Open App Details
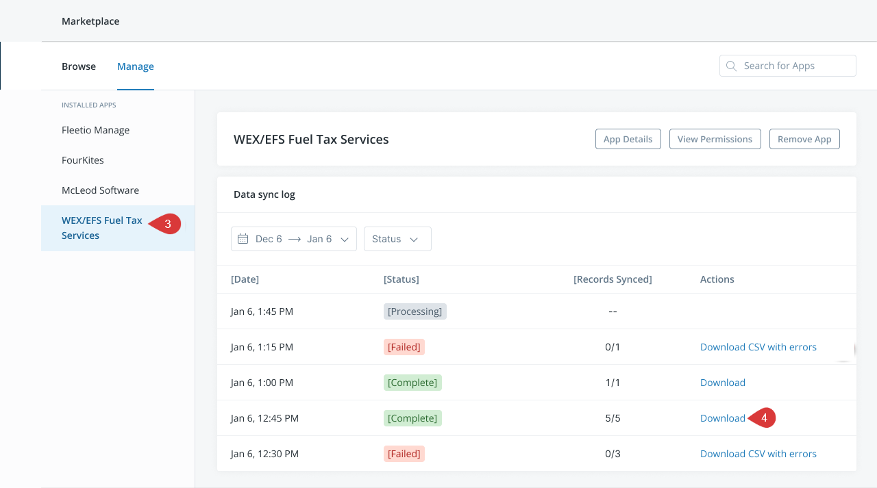Image resolution: width=877 pixels, height=488 pixels. click(x=628, y=139)
